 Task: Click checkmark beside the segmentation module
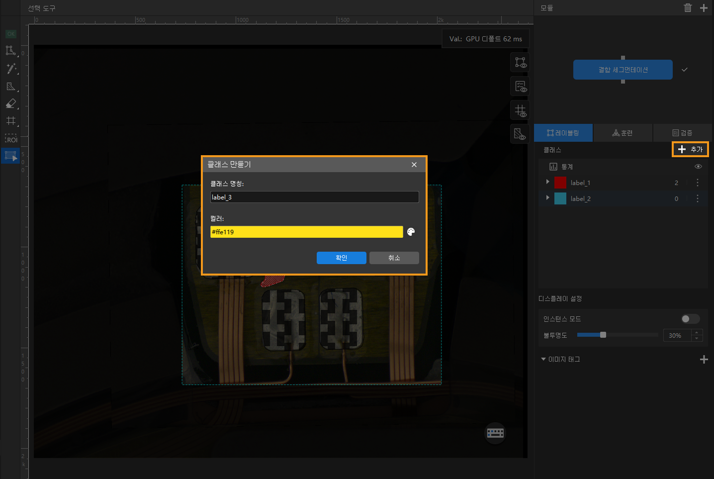click(x=685, y=70)
